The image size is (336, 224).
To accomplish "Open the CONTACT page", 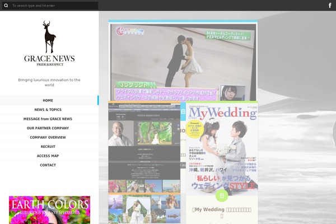I will (x=48, y=165).
